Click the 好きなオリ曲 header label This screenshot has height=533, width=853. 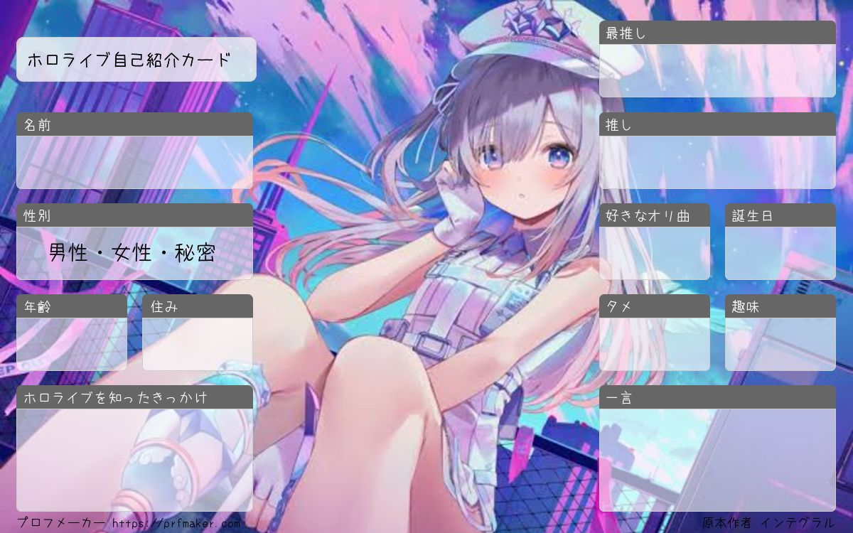[648, 215]
